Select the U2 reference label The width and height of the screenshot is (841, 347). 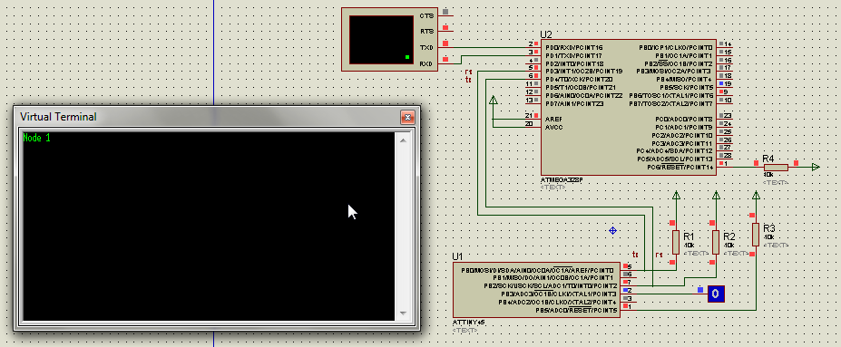546,34
